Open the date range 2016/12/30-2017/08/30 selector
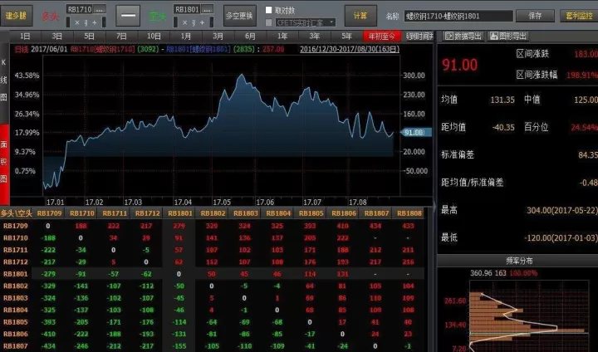 click(x=350, y=49)
